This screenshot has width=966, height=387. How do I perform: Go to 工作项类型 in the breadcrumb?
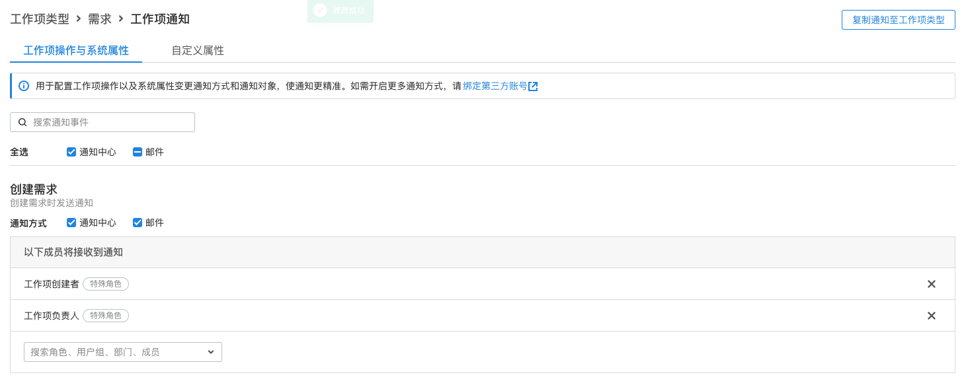click(x=40, y=19)
